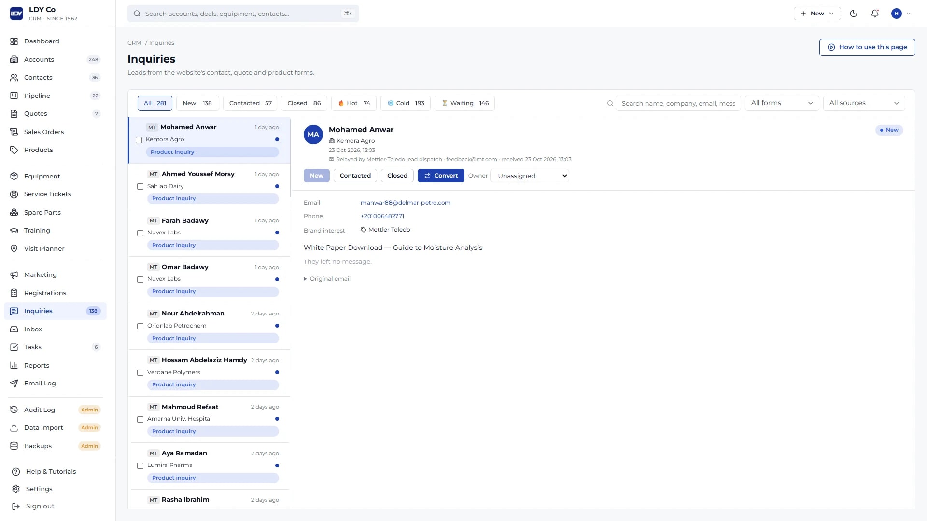Open the Pipeline sidebar icon
This screenshot has height=521, width=927.
14,96
